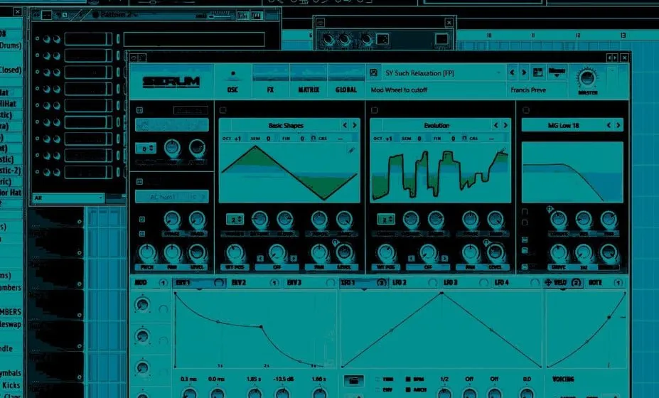Switch to the GLOBAL tab
Screen dimensions: 659x398
tap(346, 81)
